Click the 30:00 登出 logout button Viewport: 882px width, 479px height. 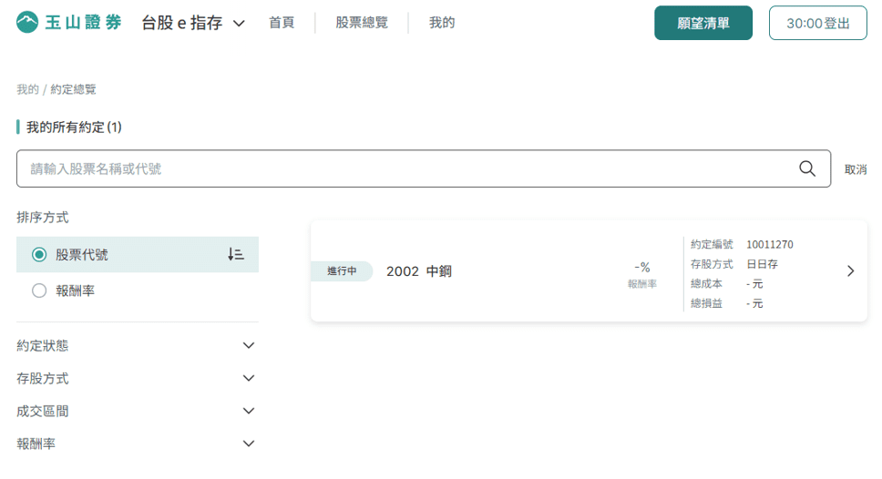point(818,23)
